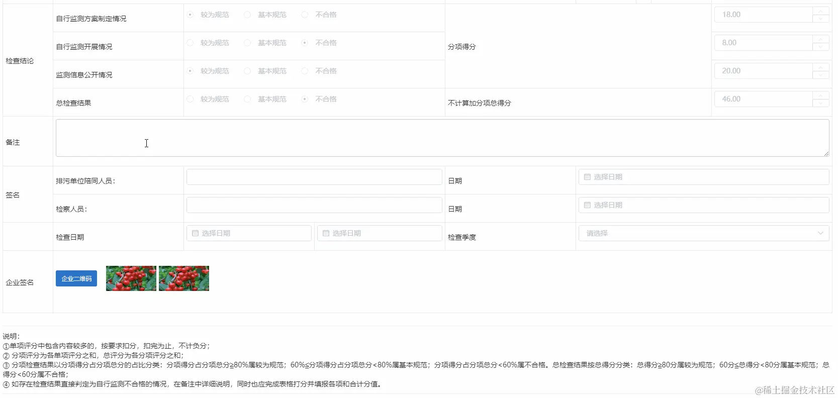838x398 pixels.
Task: Increase the 8.00 score with the up arrow
Action: pos(820,39)
